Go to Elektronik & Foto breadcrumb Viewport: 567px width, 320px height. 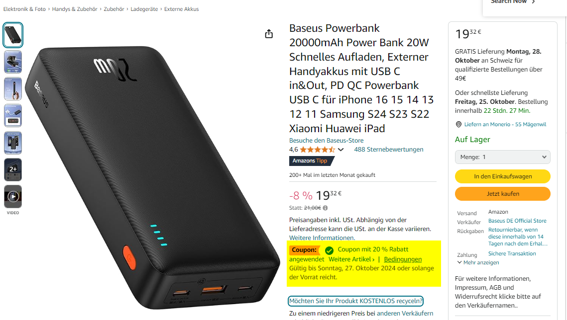click(24, 9)
